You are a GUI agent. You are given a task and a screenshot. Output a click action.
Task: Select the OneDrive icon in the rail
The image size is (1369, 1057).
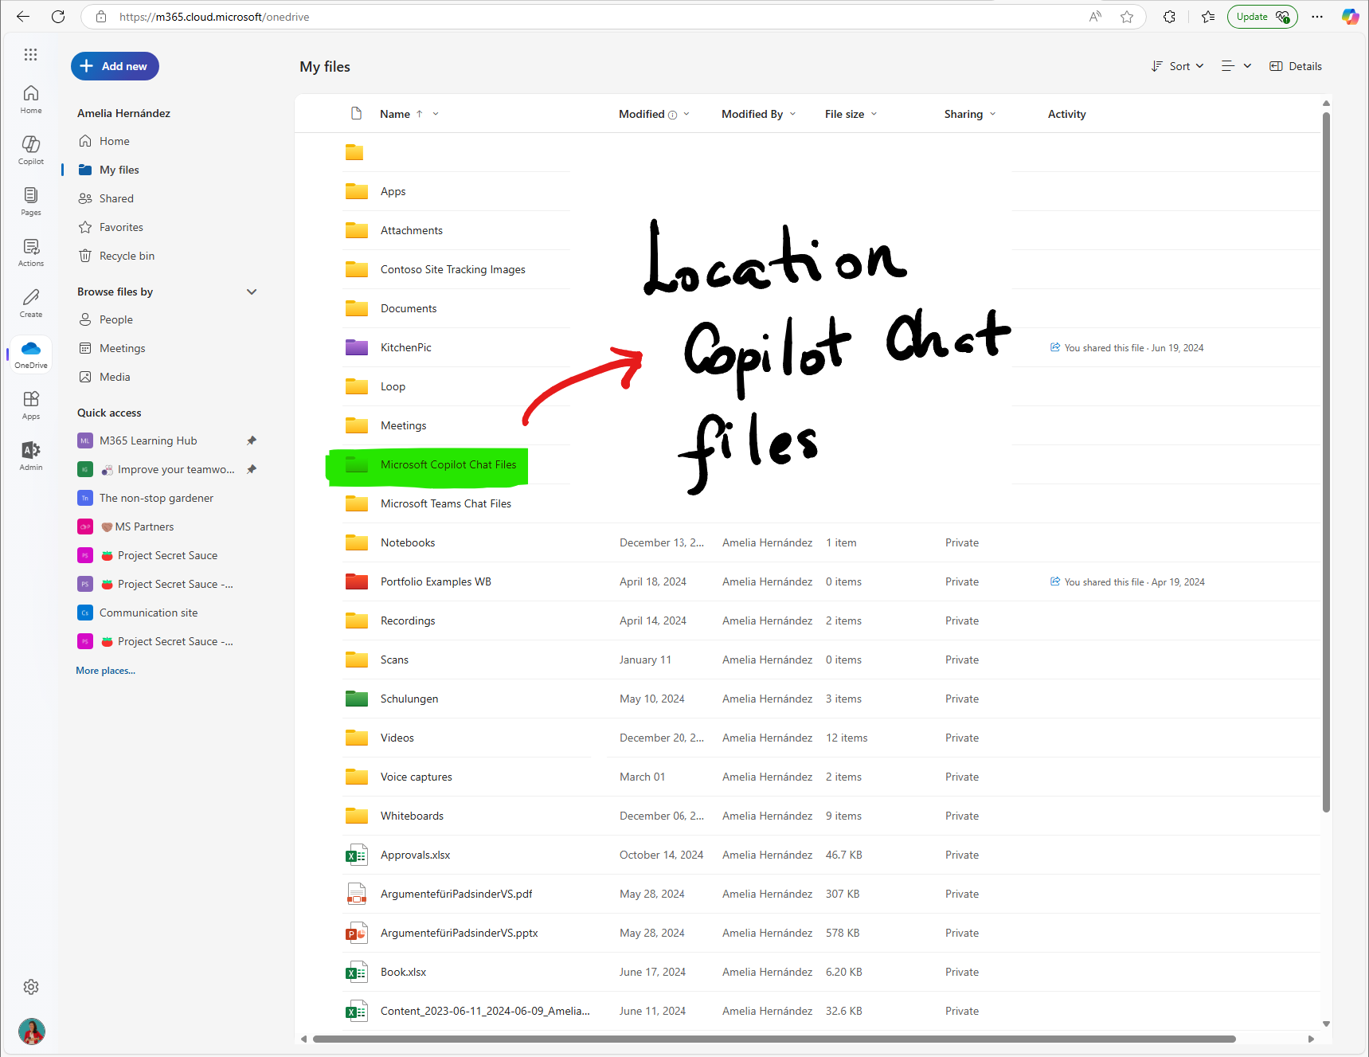point(30,353)
